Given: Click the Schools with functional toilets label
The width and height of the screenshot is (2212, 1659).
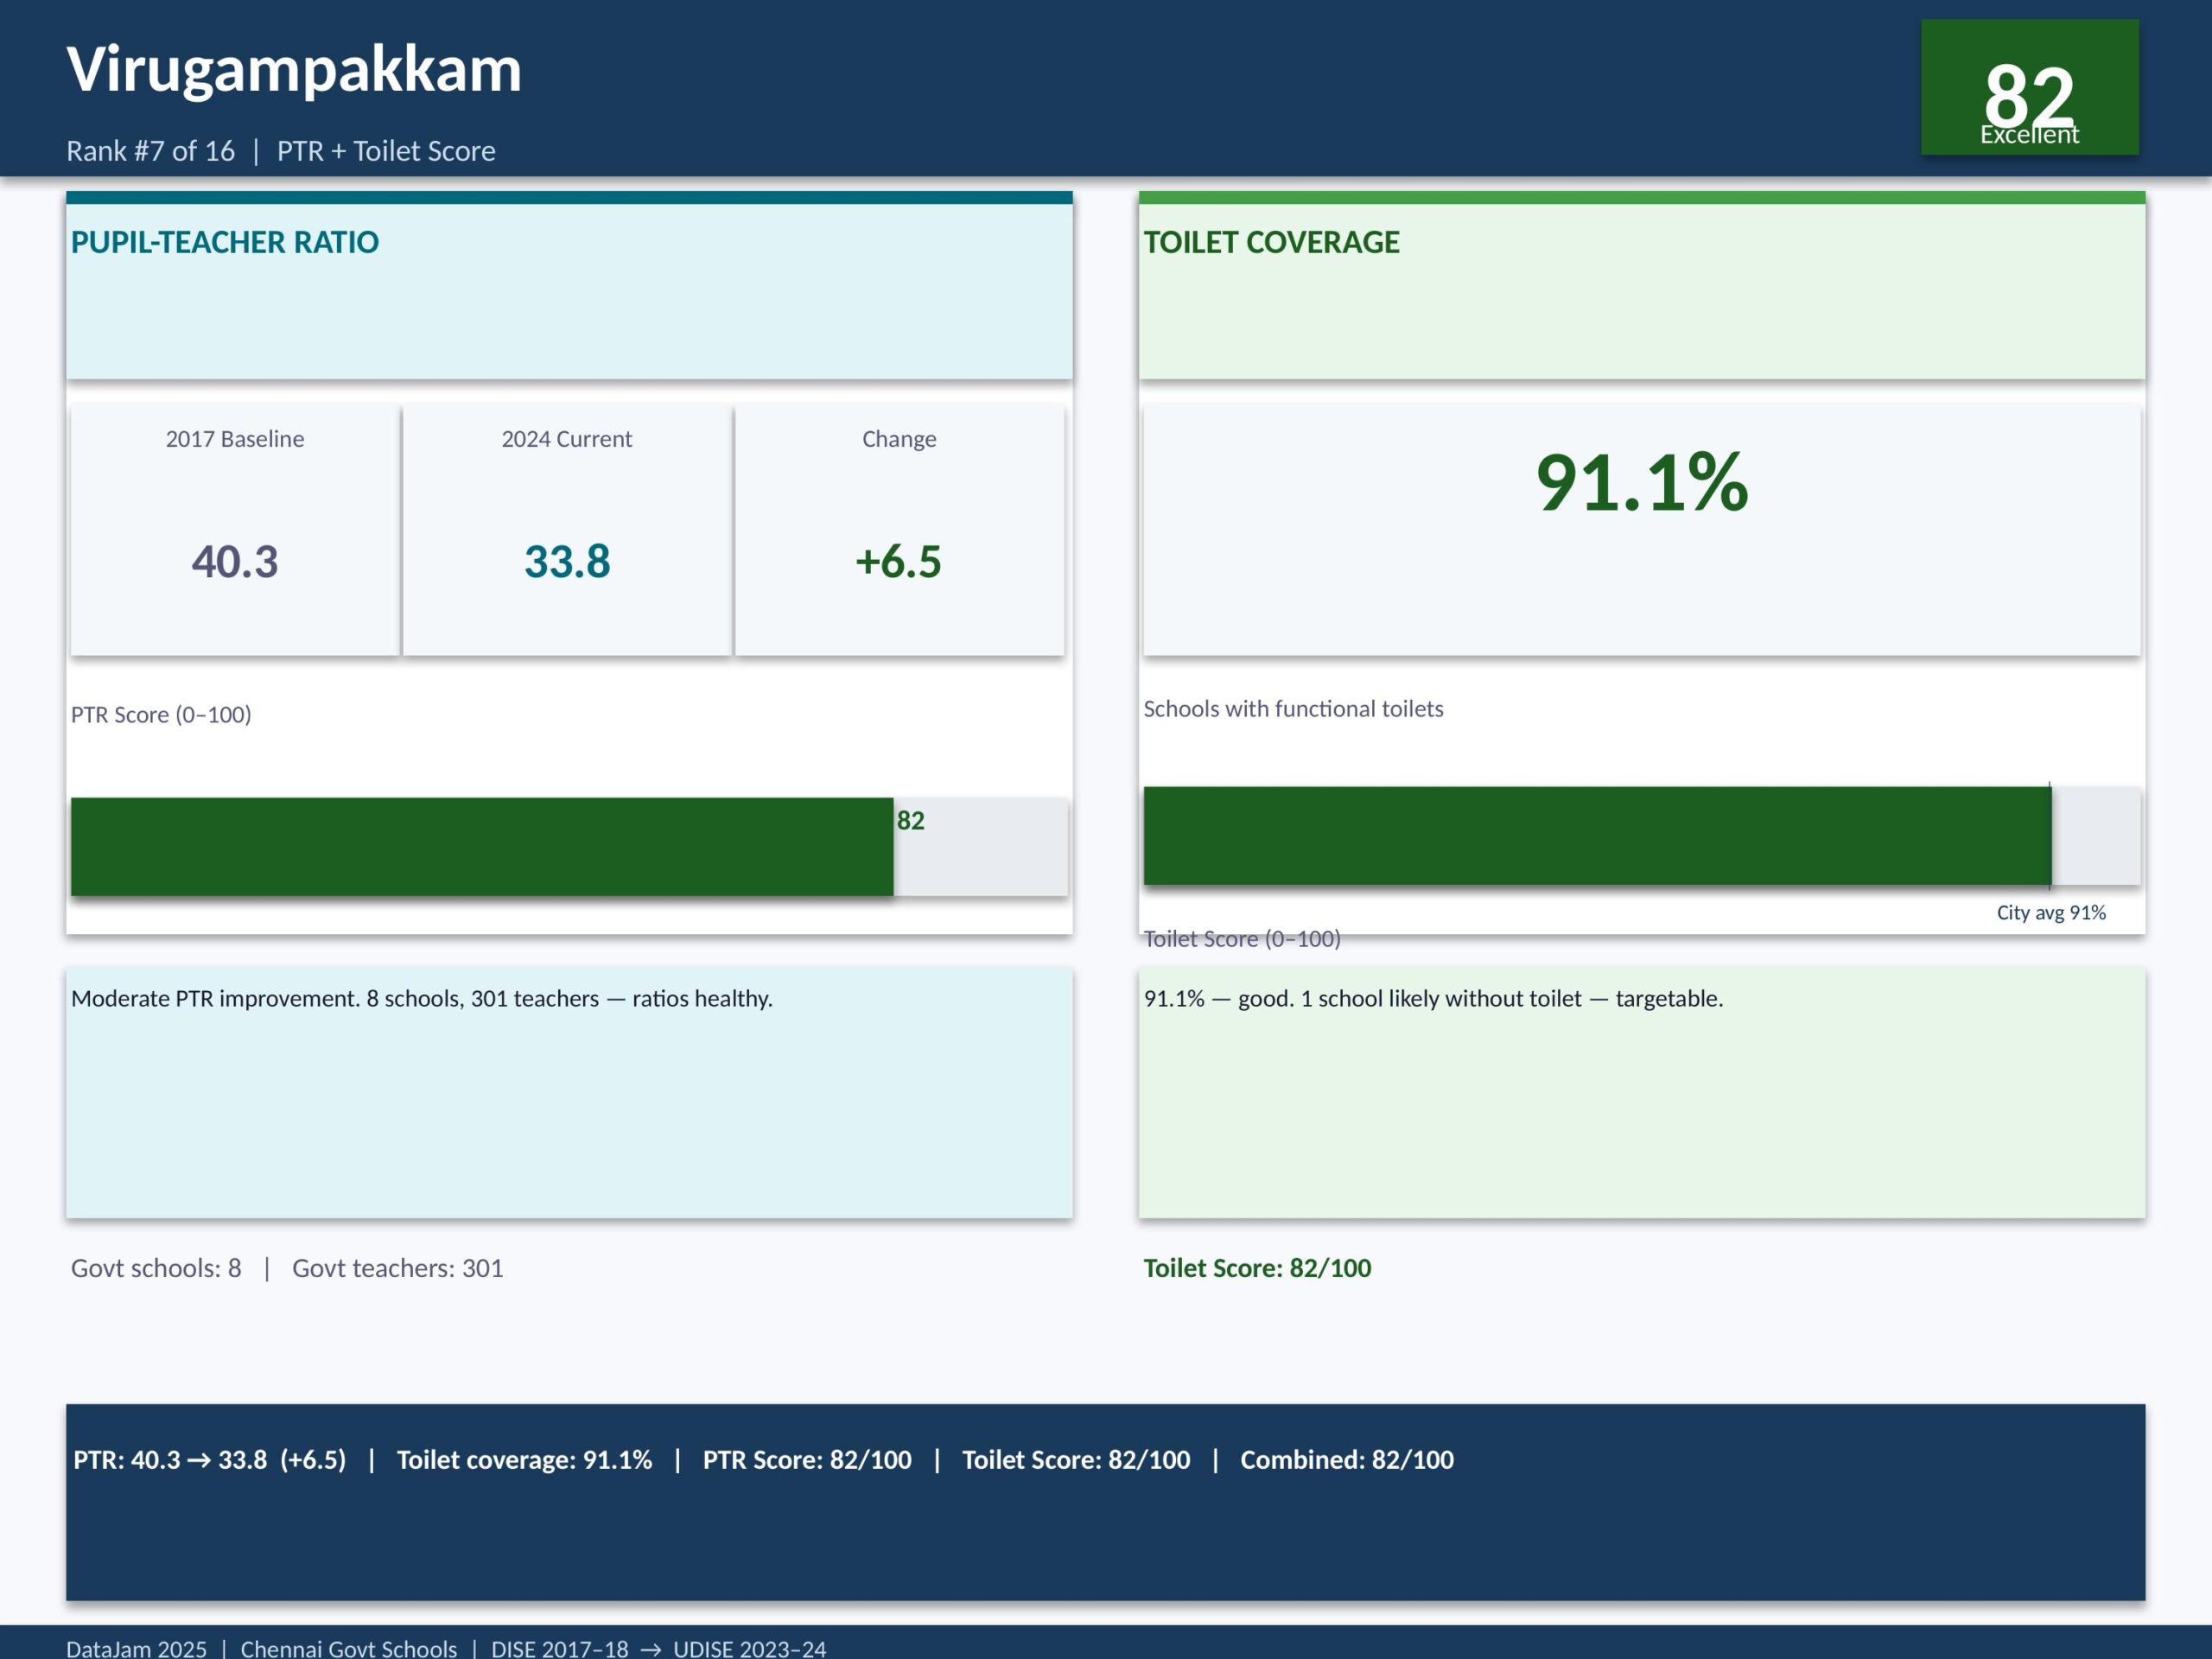Looking at the screenshot, I should tap(1293, 709).
